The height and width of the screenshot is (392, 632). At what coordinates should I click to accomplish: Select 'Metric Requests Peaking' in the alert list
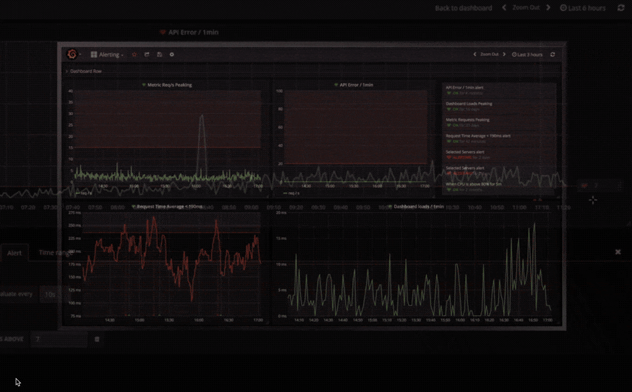coord(468,120)
